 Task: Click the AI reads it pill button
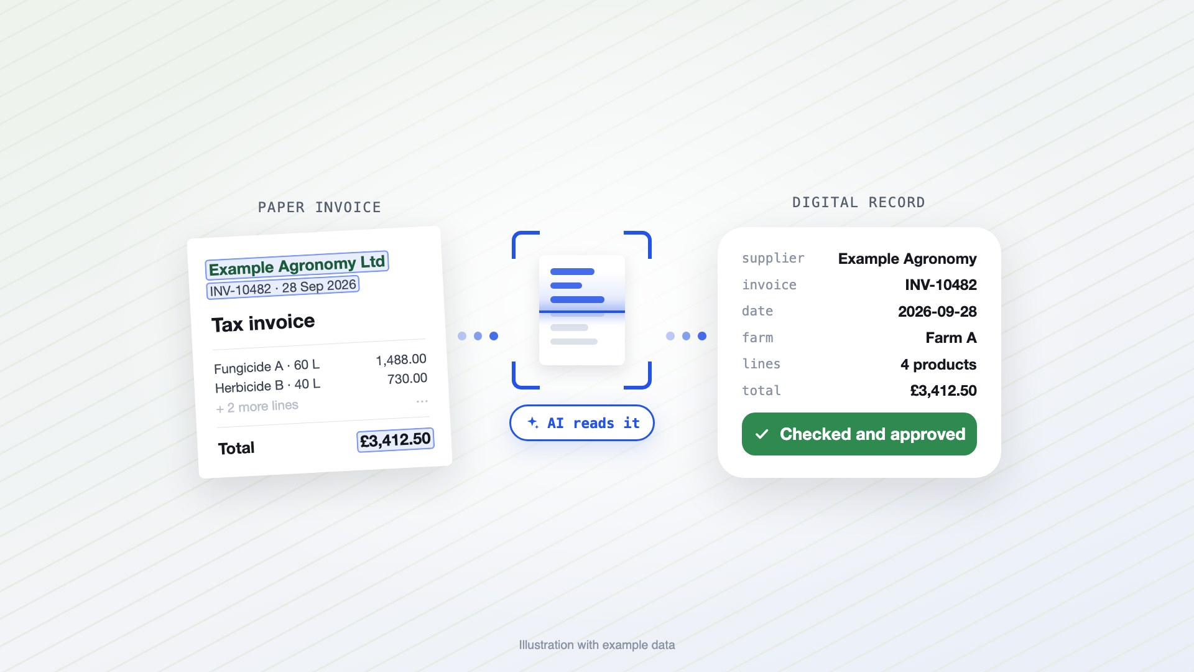[x=581, y=423]
